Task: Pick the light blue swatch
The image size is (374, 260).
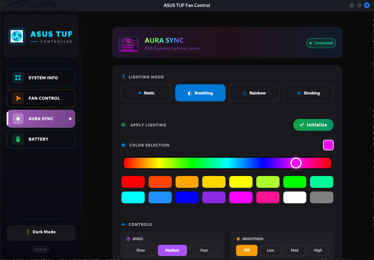Action: (160, 197)
